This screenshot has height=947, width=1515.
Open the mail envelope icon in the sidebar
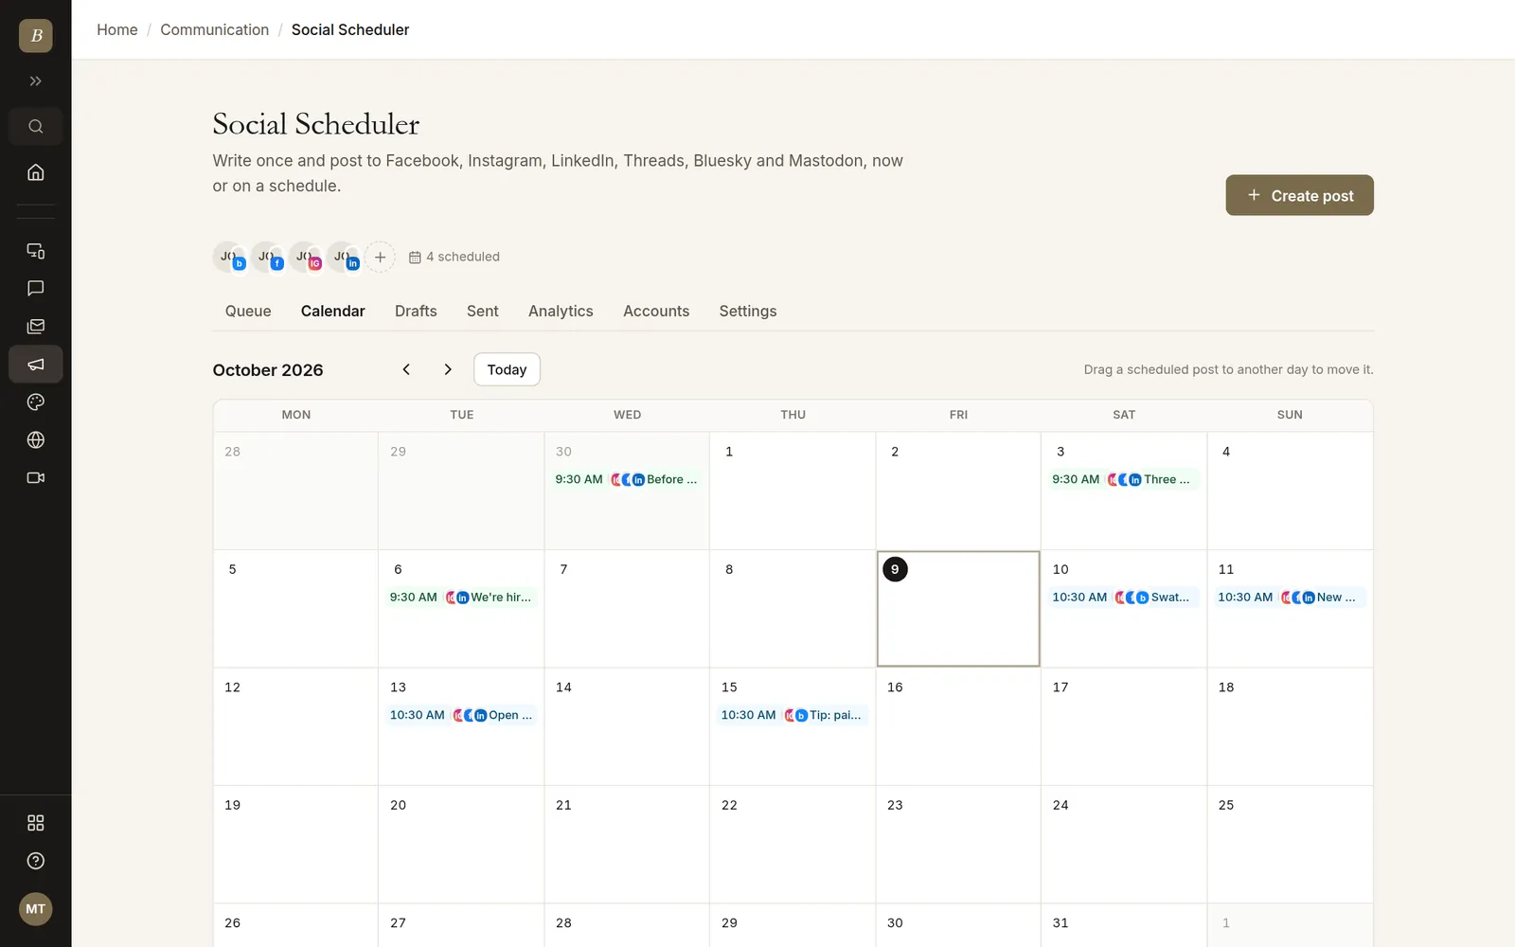click(x=36, y=326)
